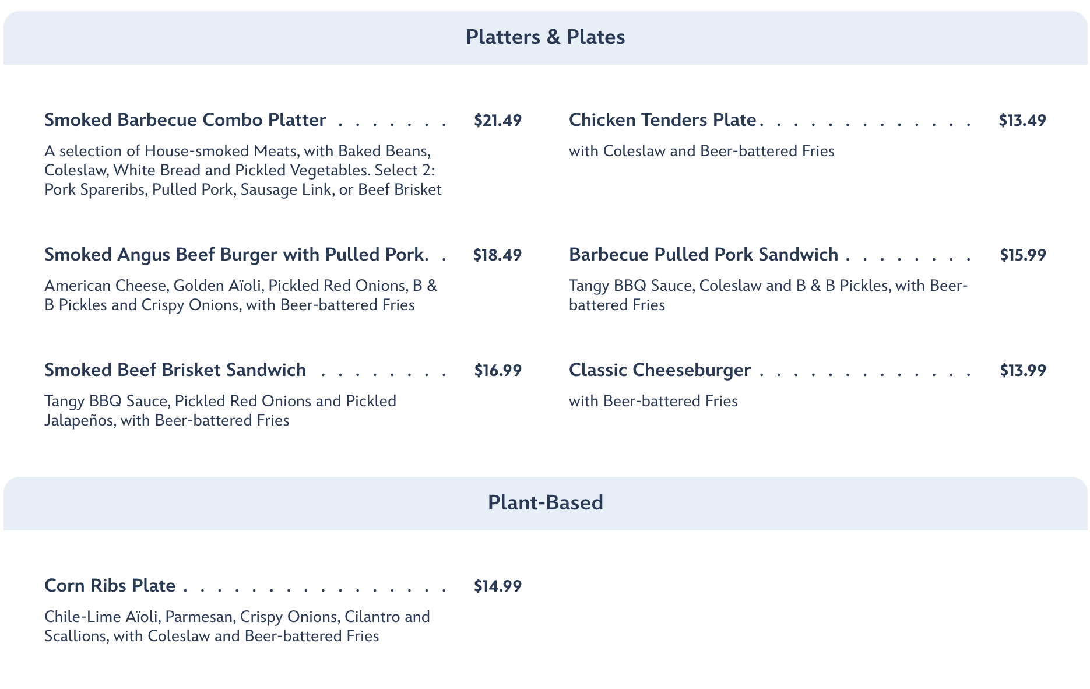Screen dimensions: 1090x689
Task: Click the $16.99 brisket sandwich price
Action: [497, 371]
